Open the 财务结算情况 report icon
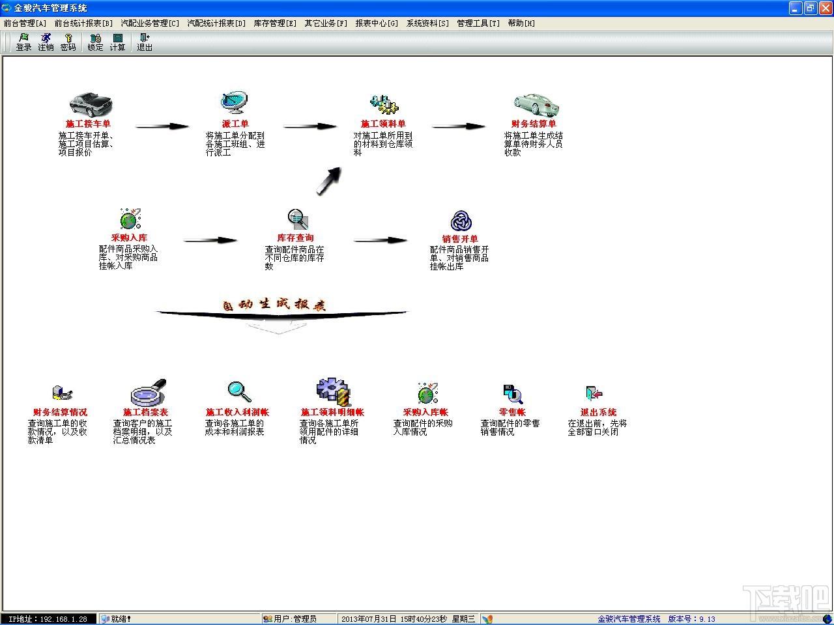The image size is (834, 625). pos(61,393)
